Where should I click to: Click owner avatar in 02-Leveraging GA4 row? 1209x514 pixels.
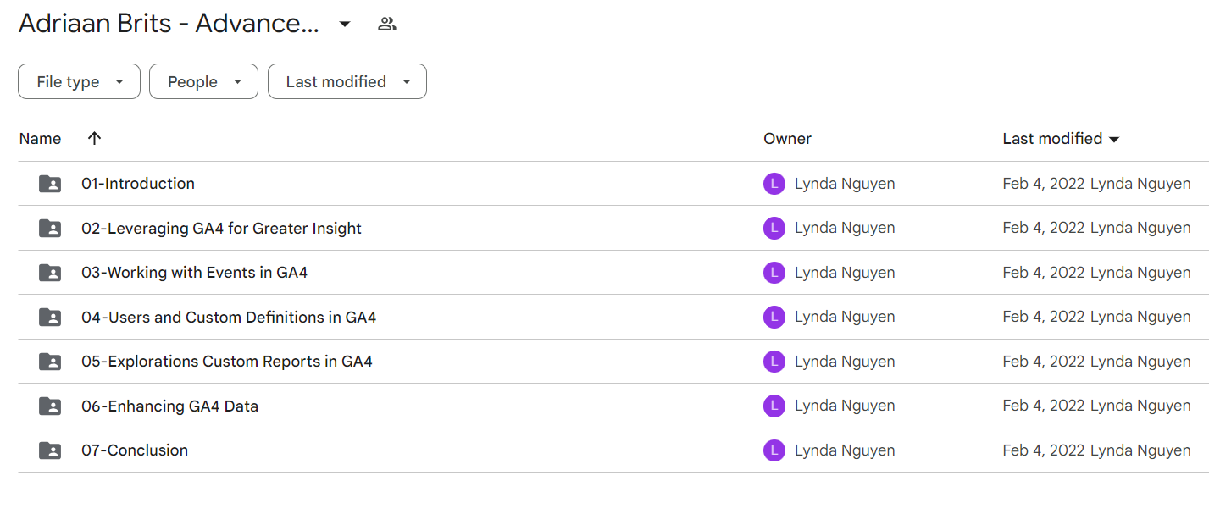point(774,228)
